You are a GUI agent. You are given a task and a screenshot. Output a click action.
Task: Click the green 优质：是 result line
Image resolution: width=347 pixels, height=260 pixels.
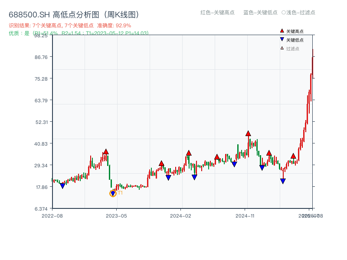[x=79, y=33]
